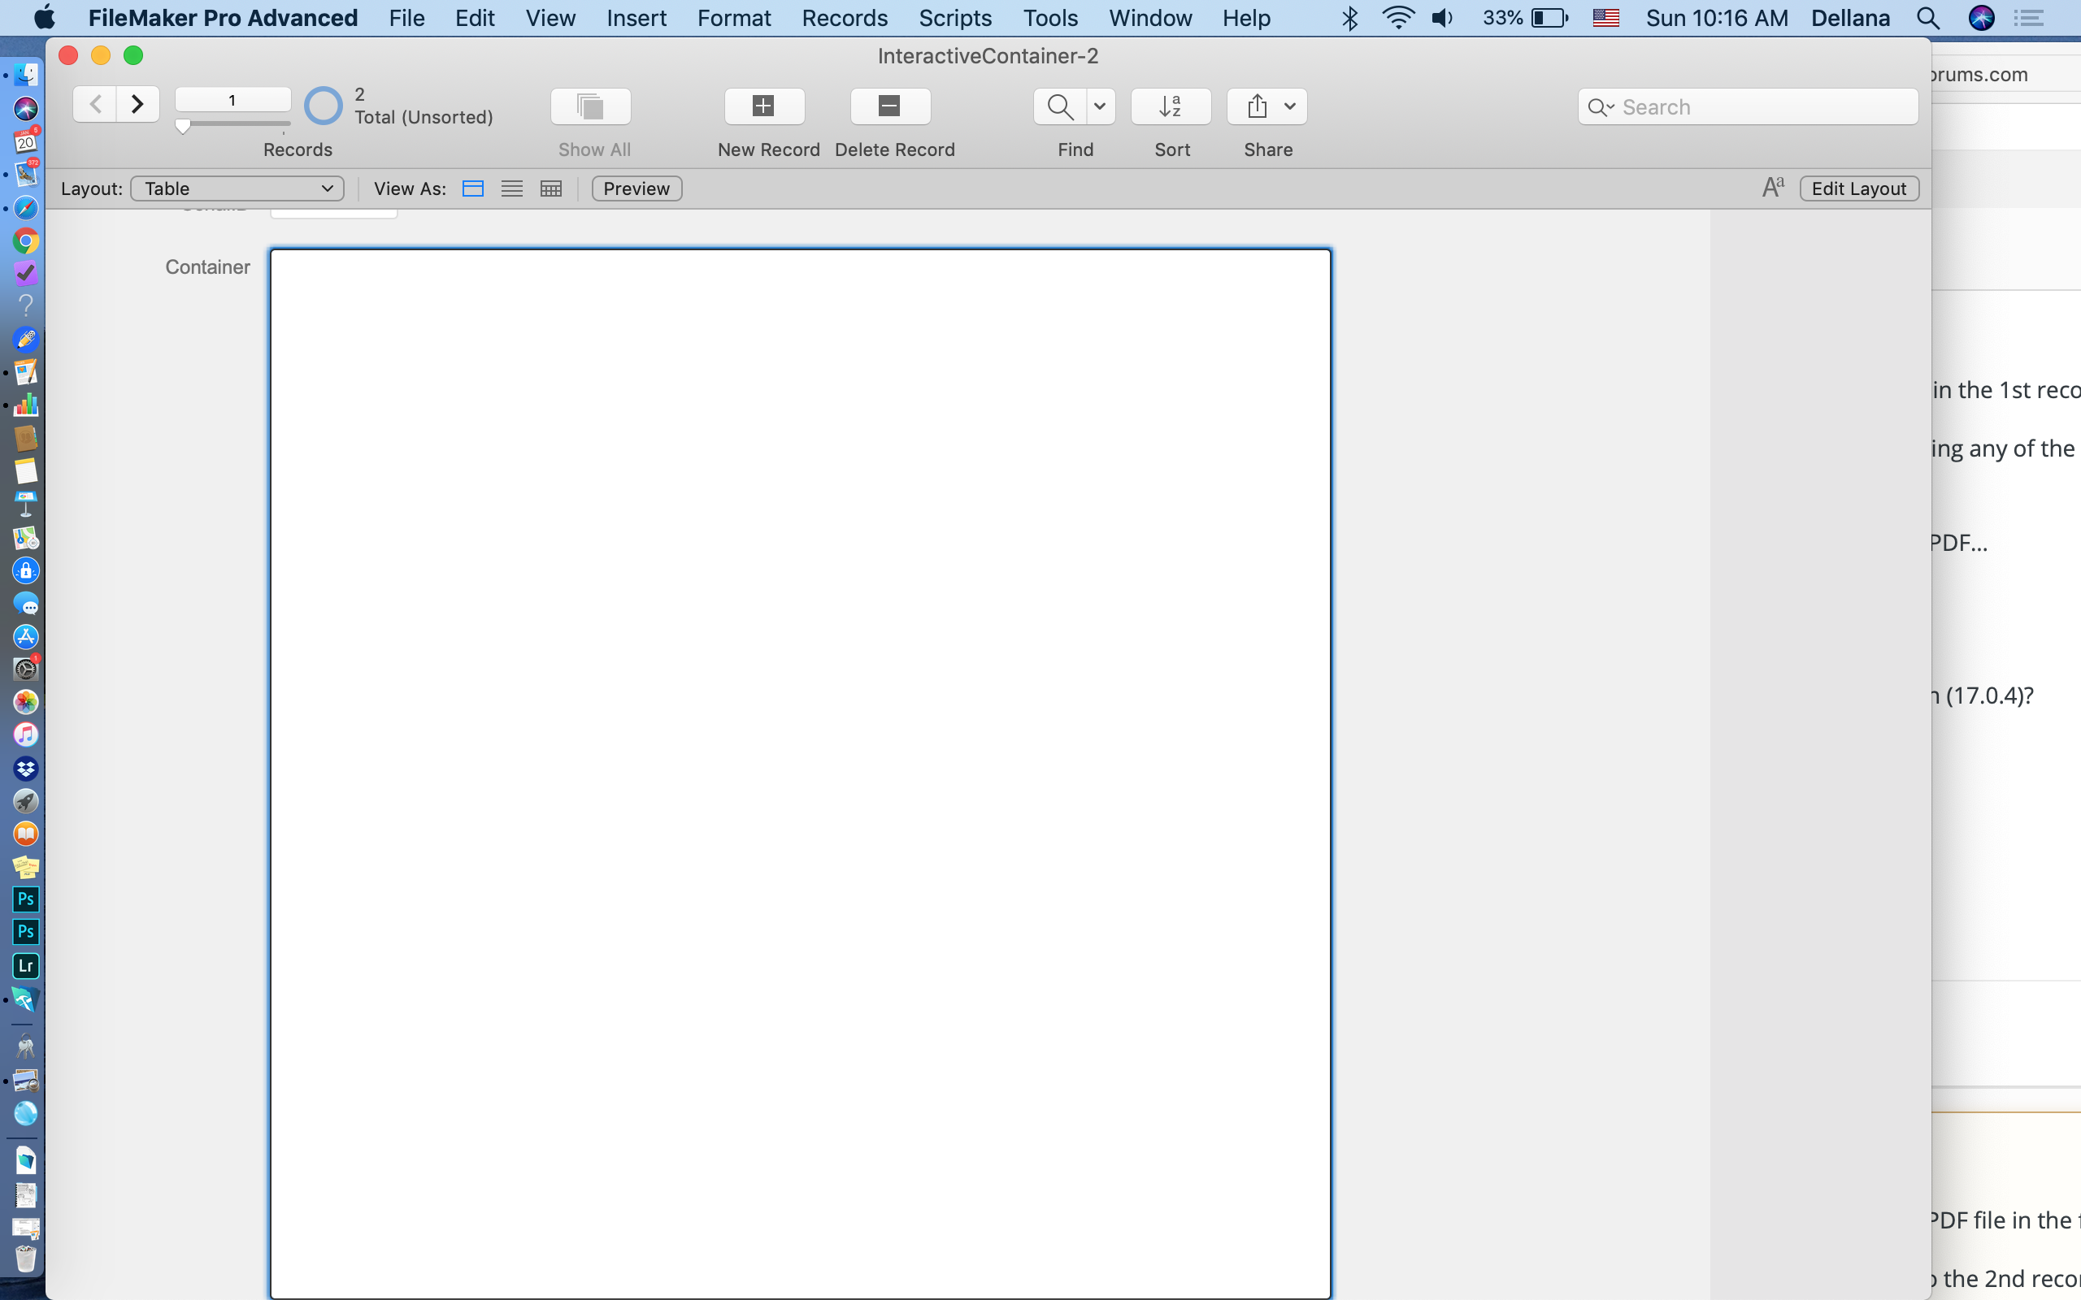Screen dimensions: 2081x1300
Task: Open the Trash in the Dock
Action: click(x=26, y=1259)
